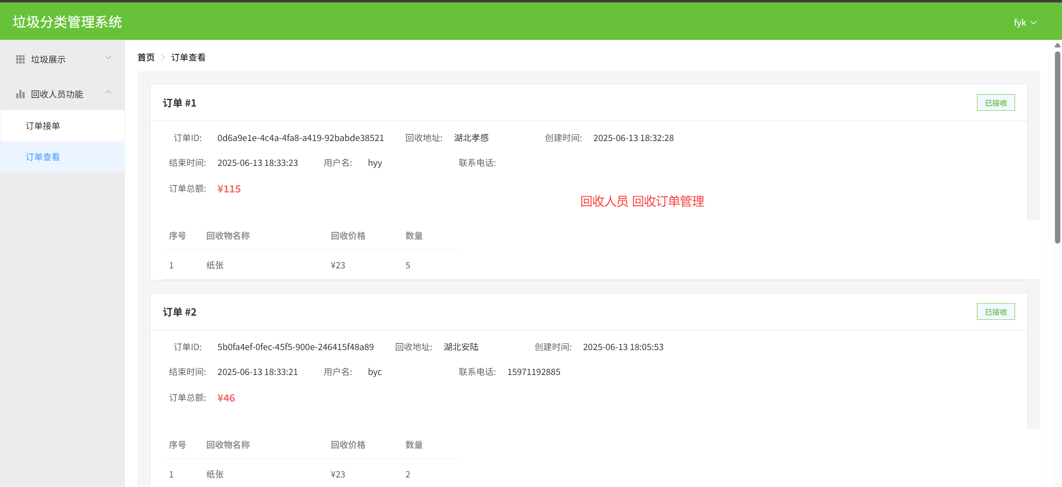
Task: Click the 回收物名称 column header in order #1
Action: (228, 236)
